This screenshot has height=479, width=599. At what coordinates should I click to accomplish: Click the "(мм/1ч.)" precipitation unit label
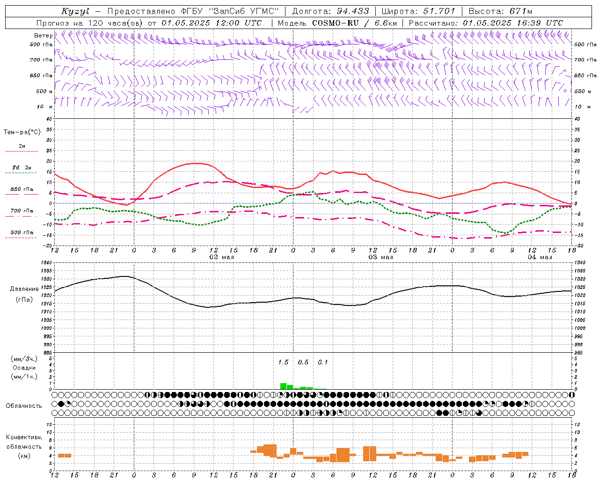click(x=24, y=377)
